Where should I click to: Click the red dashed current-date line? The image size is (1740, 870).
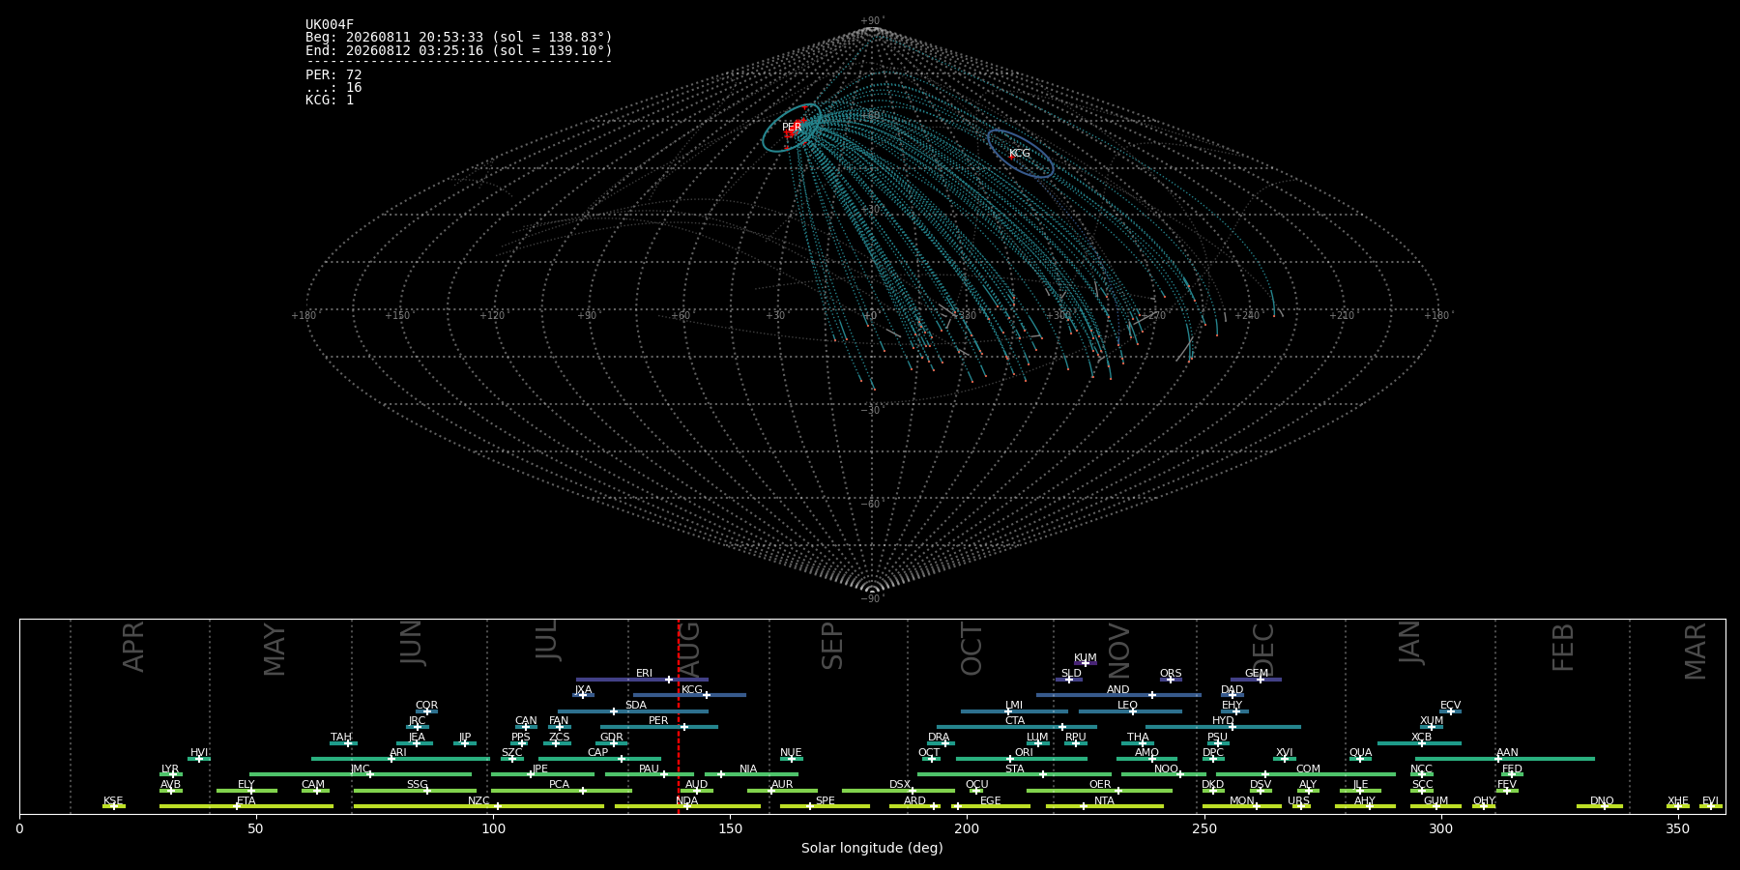679,715
